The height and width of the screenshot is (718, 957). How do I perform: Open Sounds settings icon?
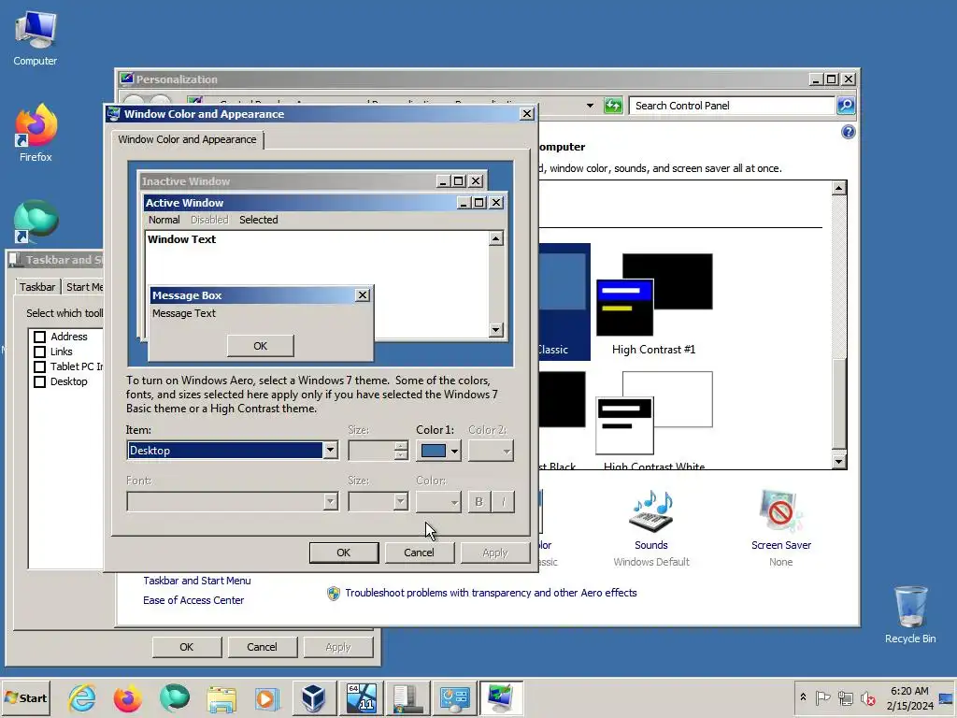pyautogui.click(x=651, y=511)
